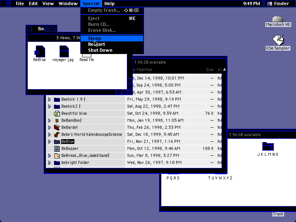This screenshot has height=222, width=296.
Task: Click the 76 K size value
Action: (209, 114)
